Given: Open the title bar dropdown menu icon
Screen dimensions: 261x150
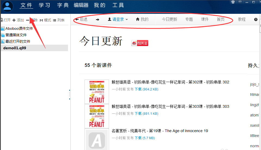Looking at the screenshot, I should [x=240, y=2].
